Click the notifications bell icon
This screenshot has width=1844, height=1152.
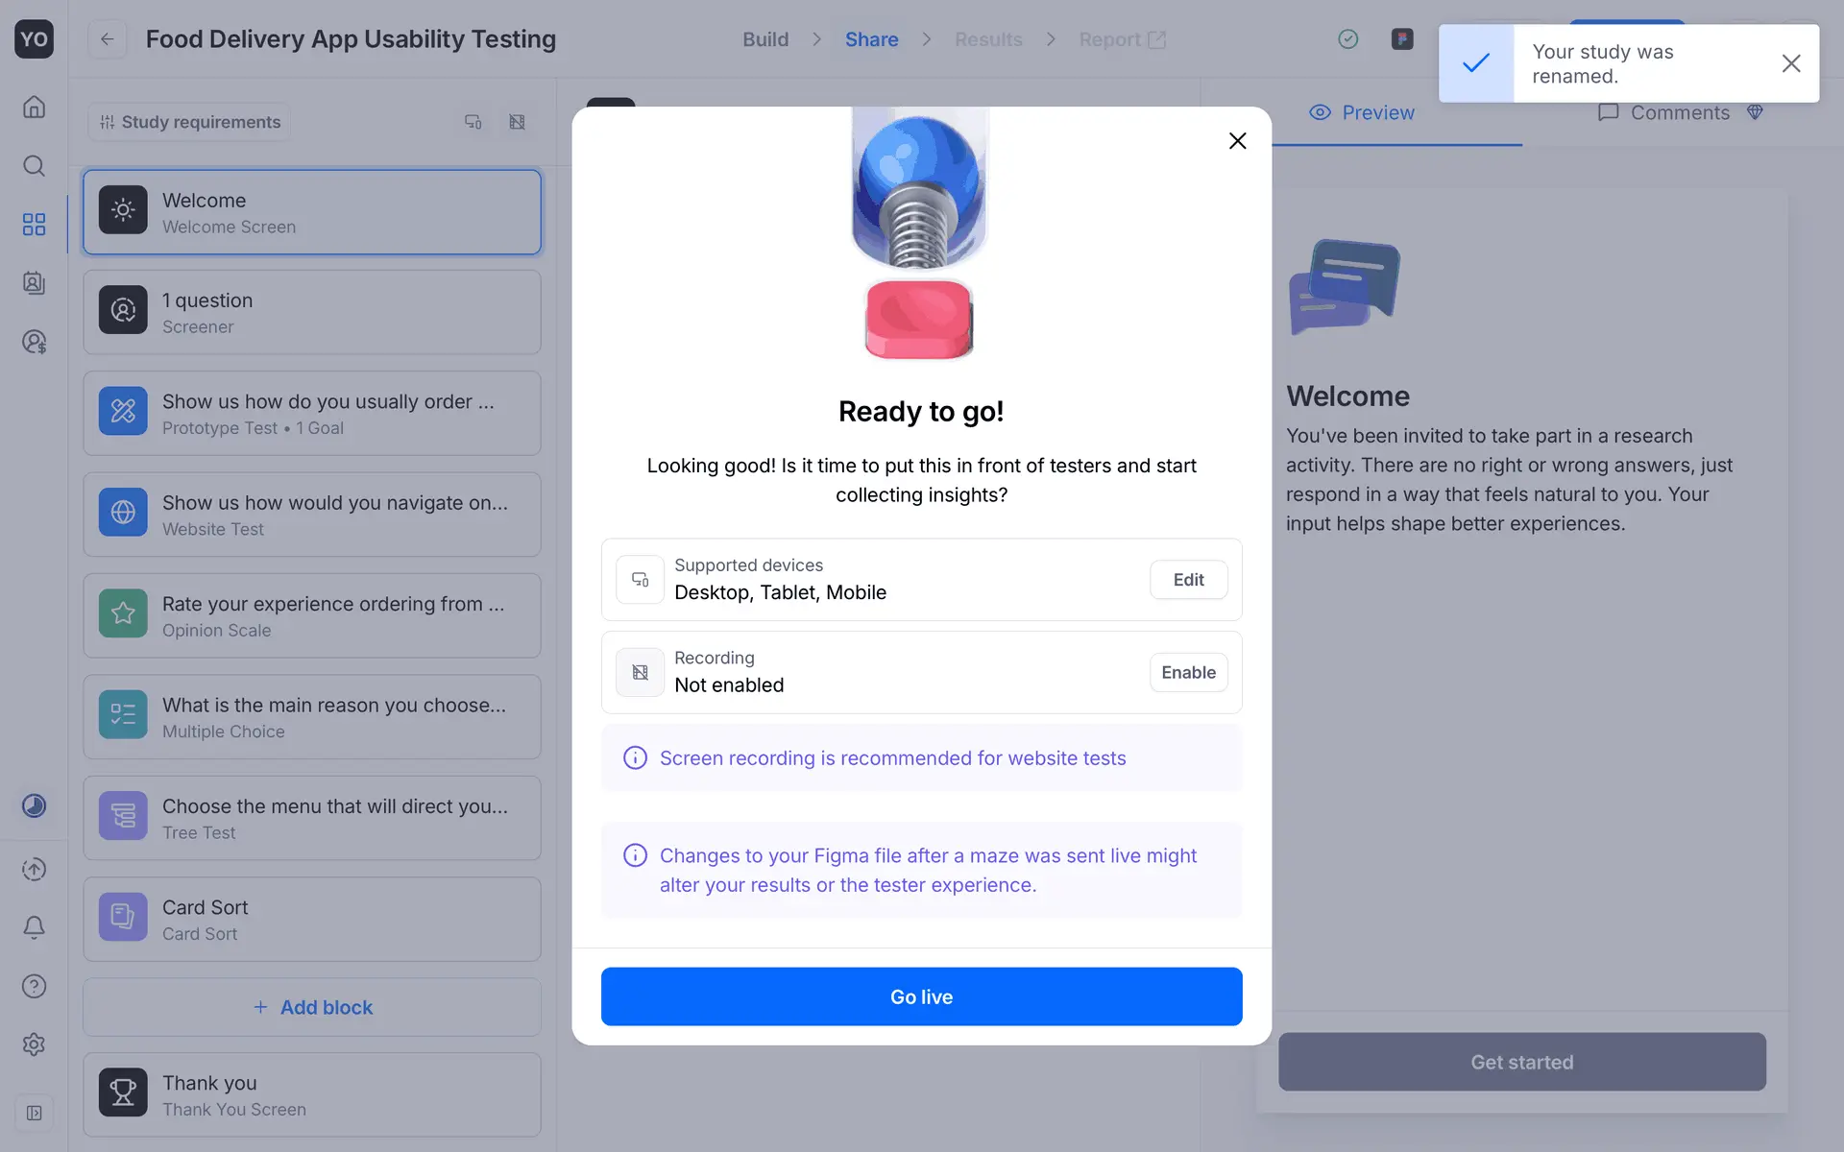tap(34, 927)
